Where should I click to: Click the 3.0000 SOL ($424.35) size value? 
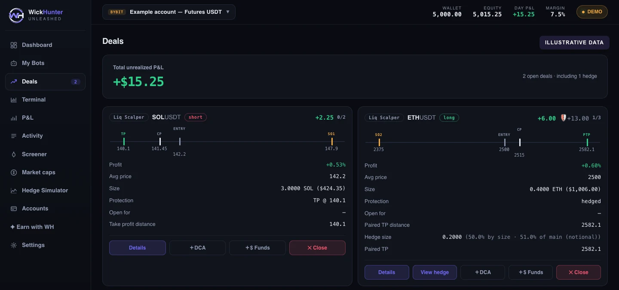coord(313,188)
